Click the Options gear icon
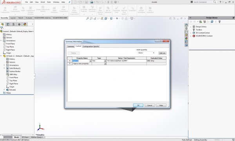 116,2
